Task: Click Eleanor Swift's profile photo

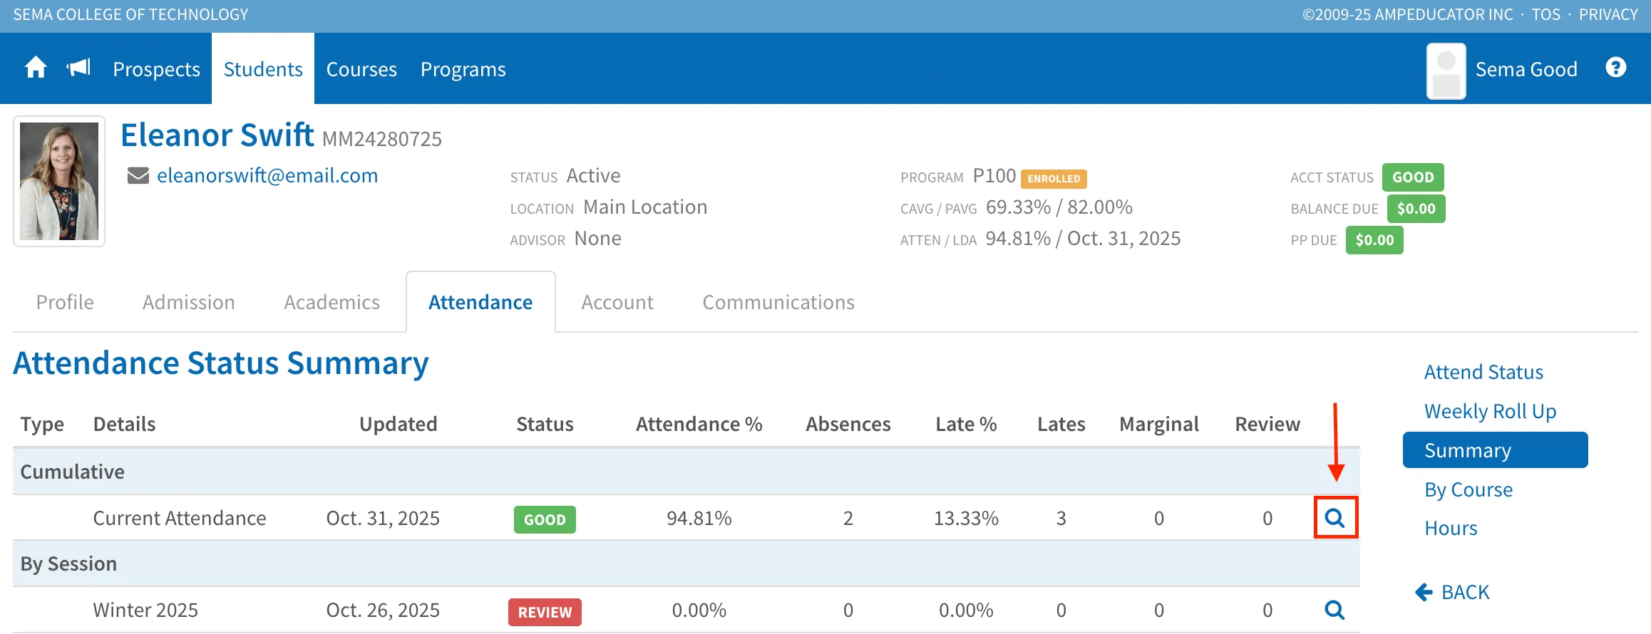Action: pos(59,181)
